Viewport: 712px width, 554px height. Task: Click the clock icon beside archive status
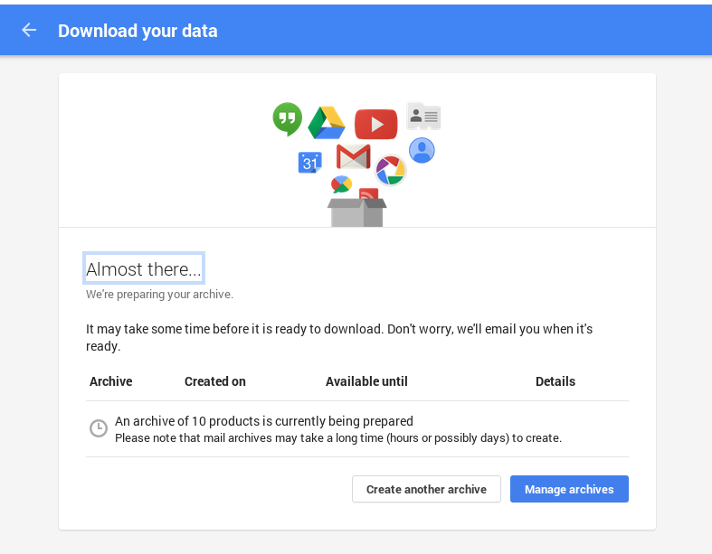(99, 428)
